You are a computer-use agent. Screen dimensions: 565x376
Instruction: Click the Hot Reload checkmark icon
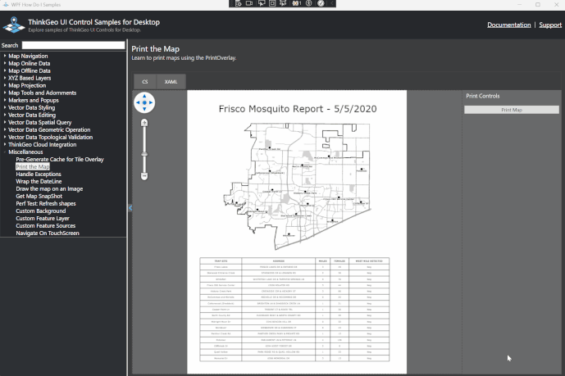(x=321, y=3)
